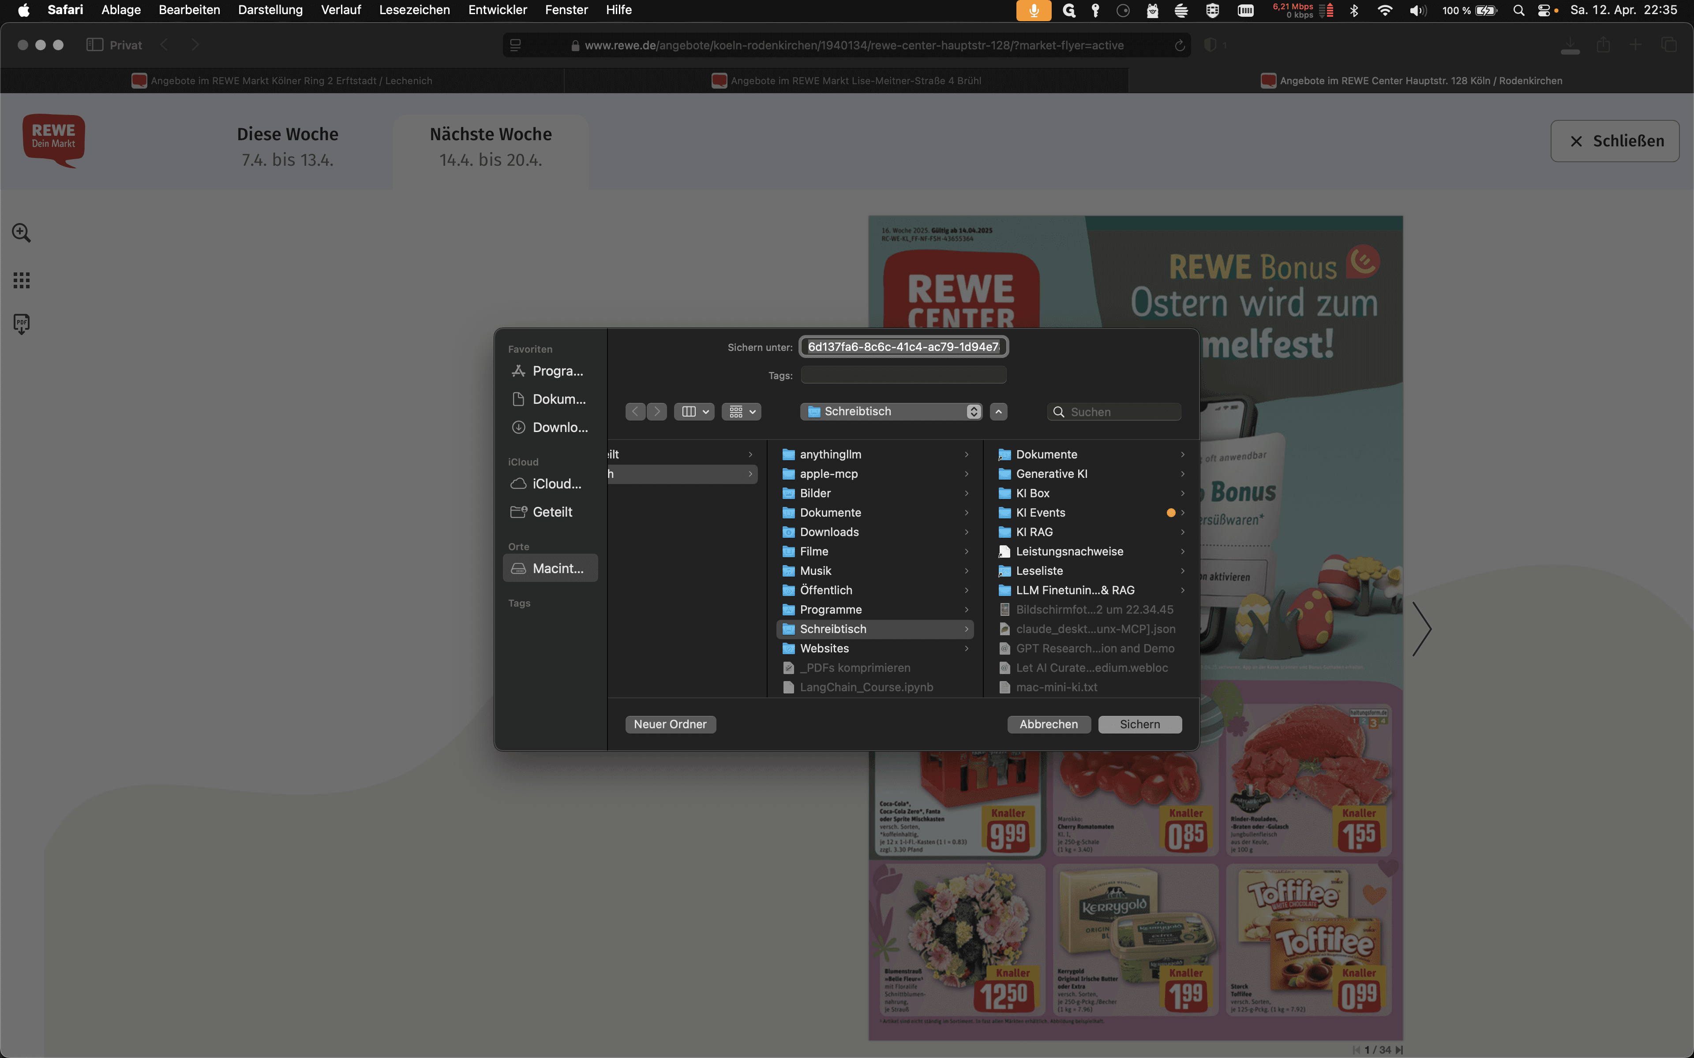The width and height of the screenshot is (1694, 1058).
Task: Switch to the Lise-Meitner-Straße Brühl tab
Action: coord(846,81)
